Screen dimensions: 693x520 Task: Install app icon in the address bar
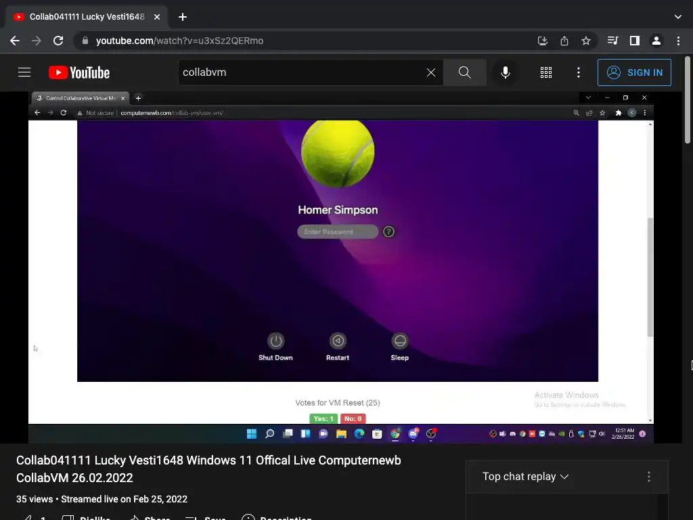pos(542,41)
